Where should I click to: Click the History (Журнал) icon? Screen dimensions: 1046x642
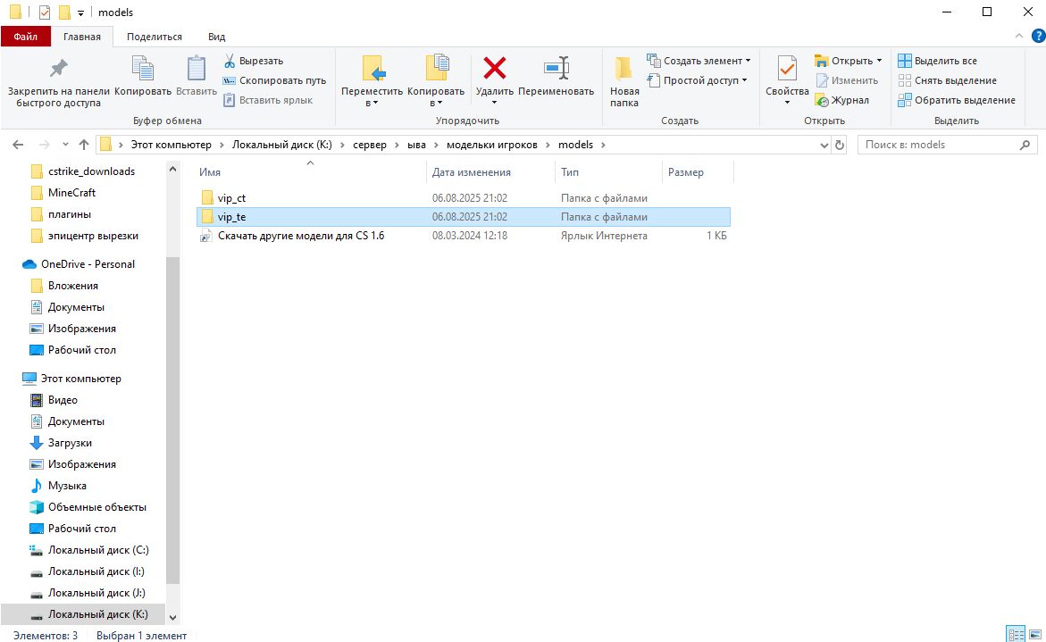point(823,100)
